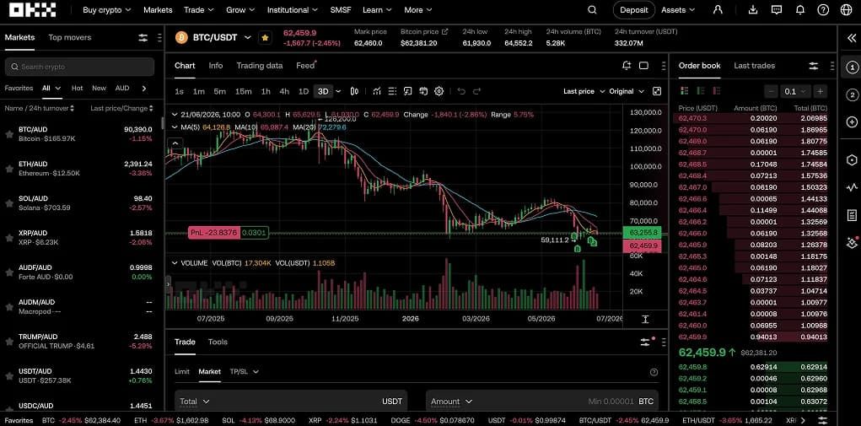Open the pulse activity icon in right sidebar
This screenshot has height=426, width=861.
[852, 187]
